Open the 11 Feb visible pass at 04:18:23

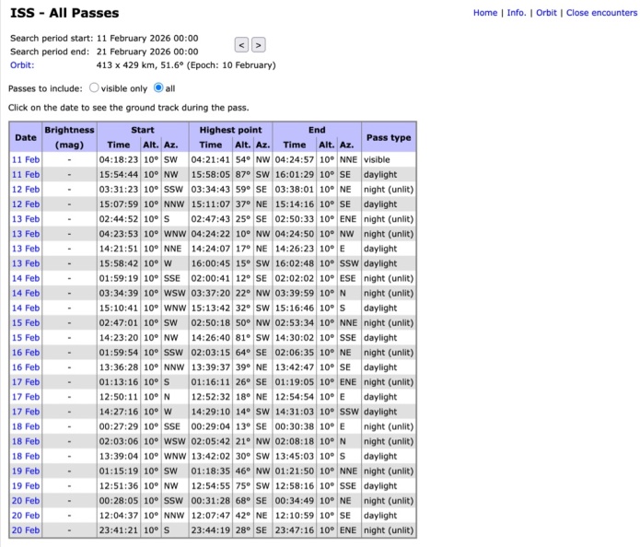pyautogui.click(x=25, y=159)
